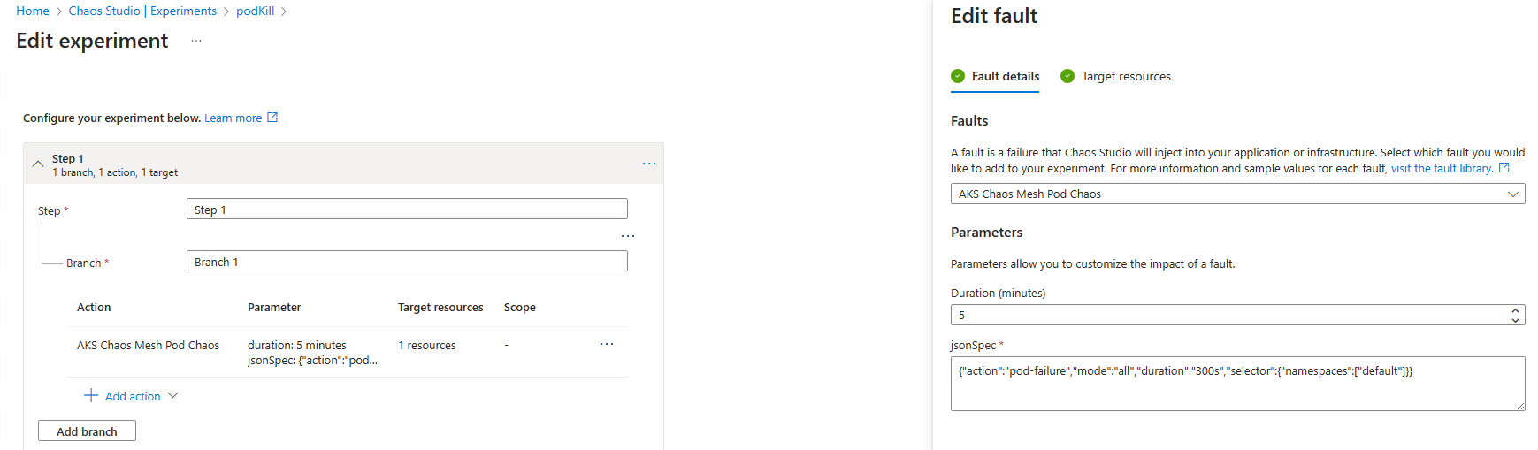
Task: Click Add action link
Action: coord(133,396)
